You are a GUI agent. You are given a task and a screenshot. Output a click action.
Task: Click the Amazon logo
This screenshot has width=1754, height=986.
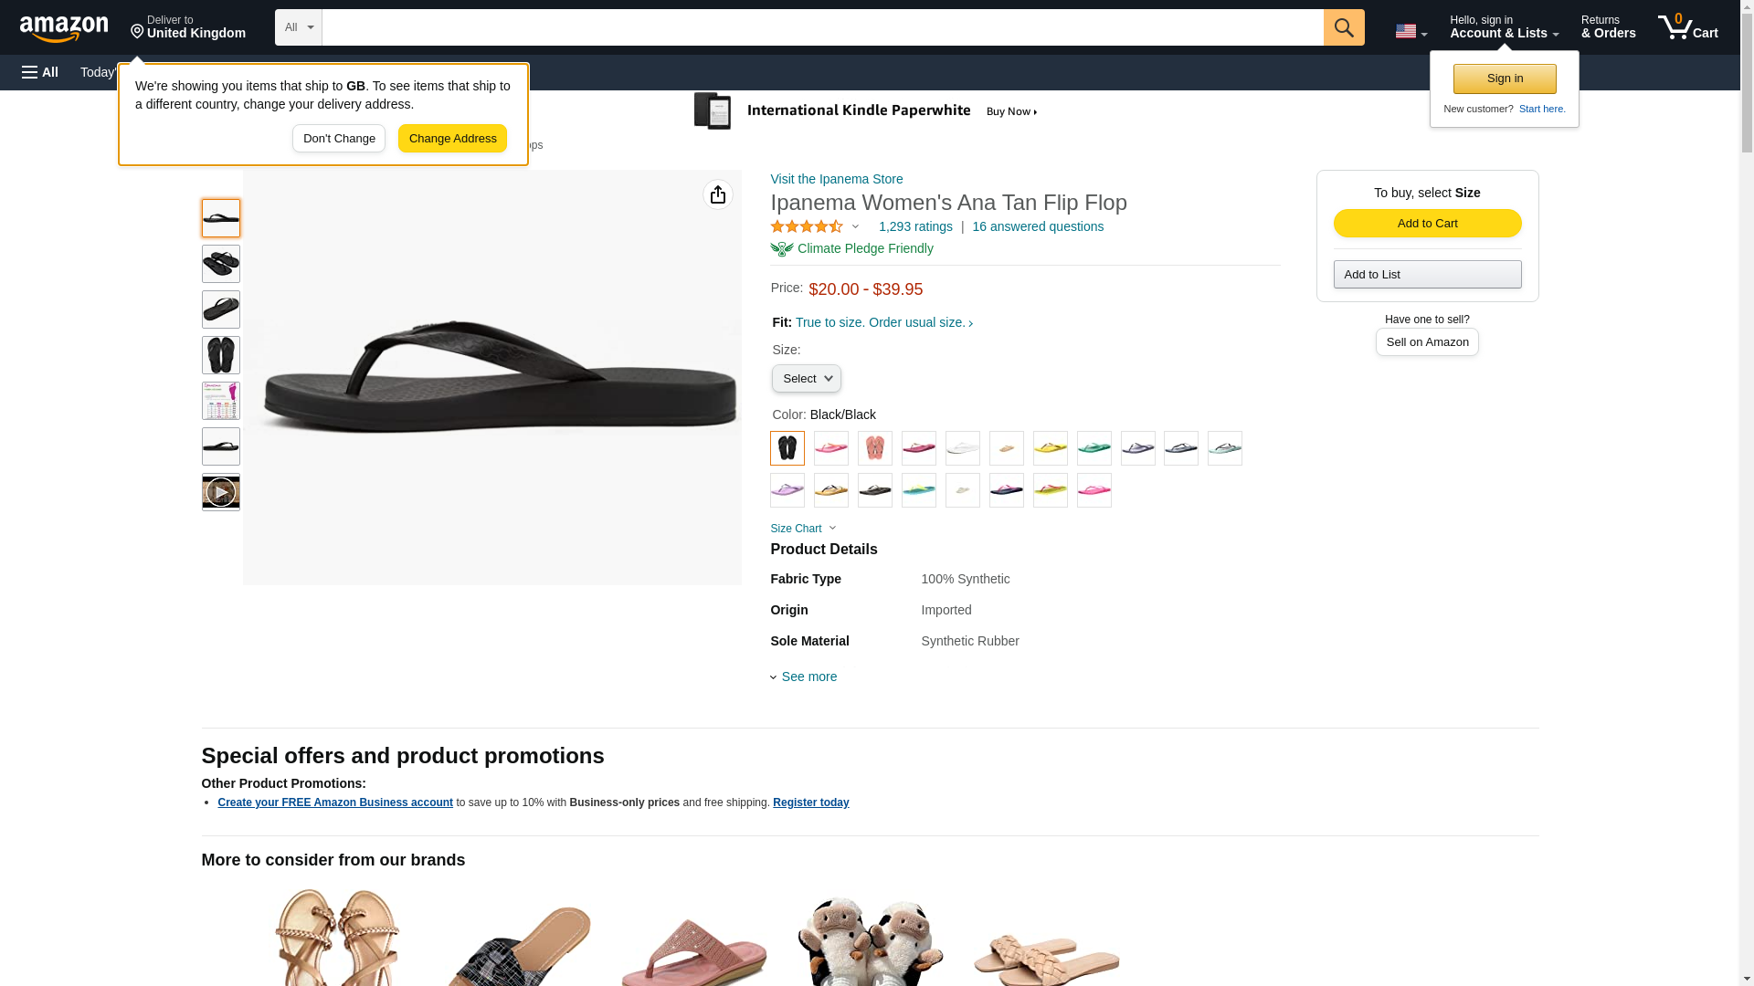click(x=64, y=28)
